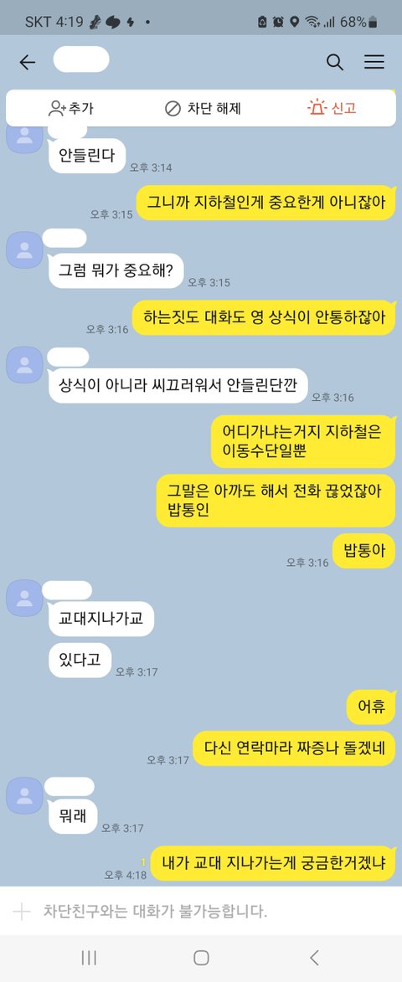Open profile avatar beside 교대지나가교 message

point(24,598)
